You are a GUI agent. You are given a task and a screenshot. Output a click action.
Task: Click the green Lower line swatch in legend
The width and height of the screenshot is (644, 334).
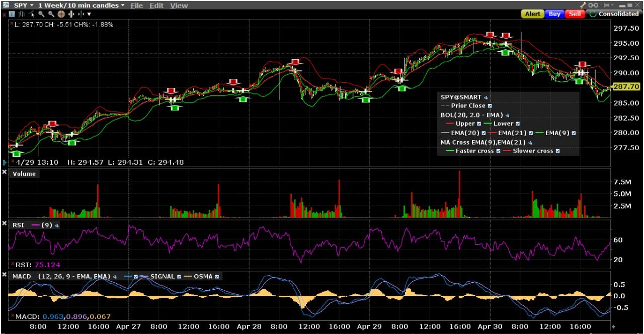pos(488,124)
